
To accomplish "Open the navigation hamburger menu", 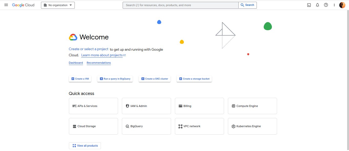I will [x=6, y=5].
